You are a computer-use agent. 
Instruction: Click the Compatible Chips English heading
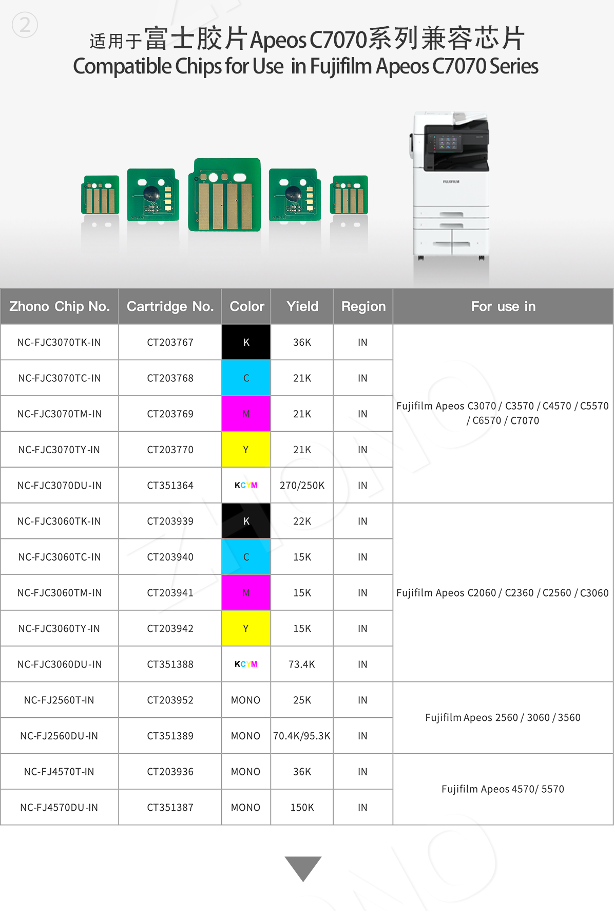(305, 66)
